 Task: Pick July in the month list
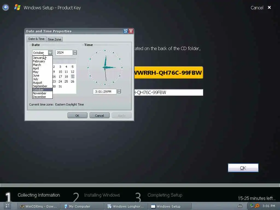point(42,79)
